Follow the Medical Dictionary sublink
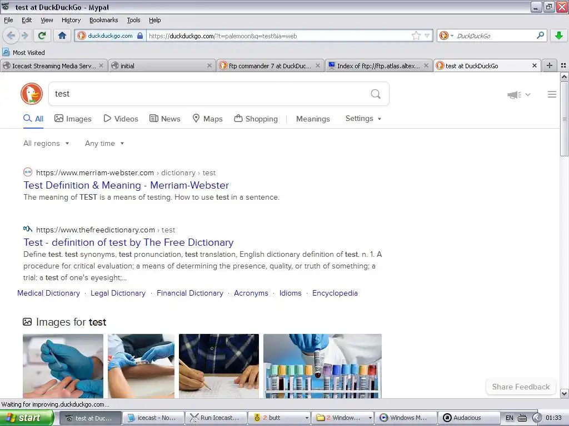Image resolution: width=569 pixels, height=426 pixels. tap(49, 293)
